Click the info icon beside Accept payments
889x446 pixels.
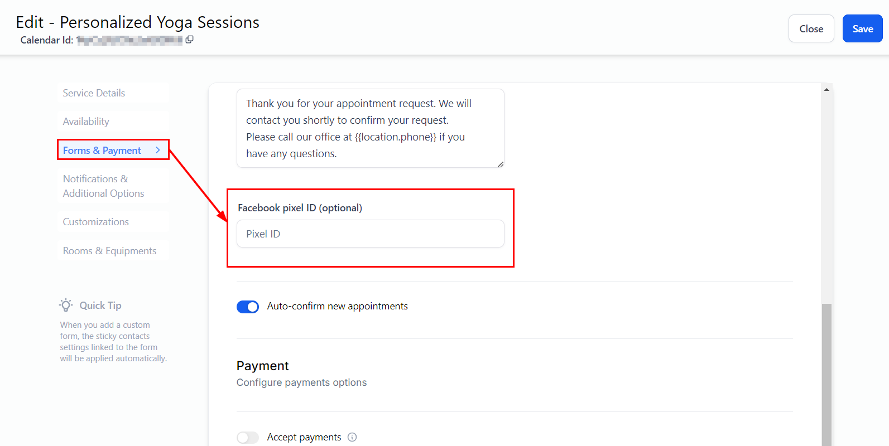[x=352, y=437]
